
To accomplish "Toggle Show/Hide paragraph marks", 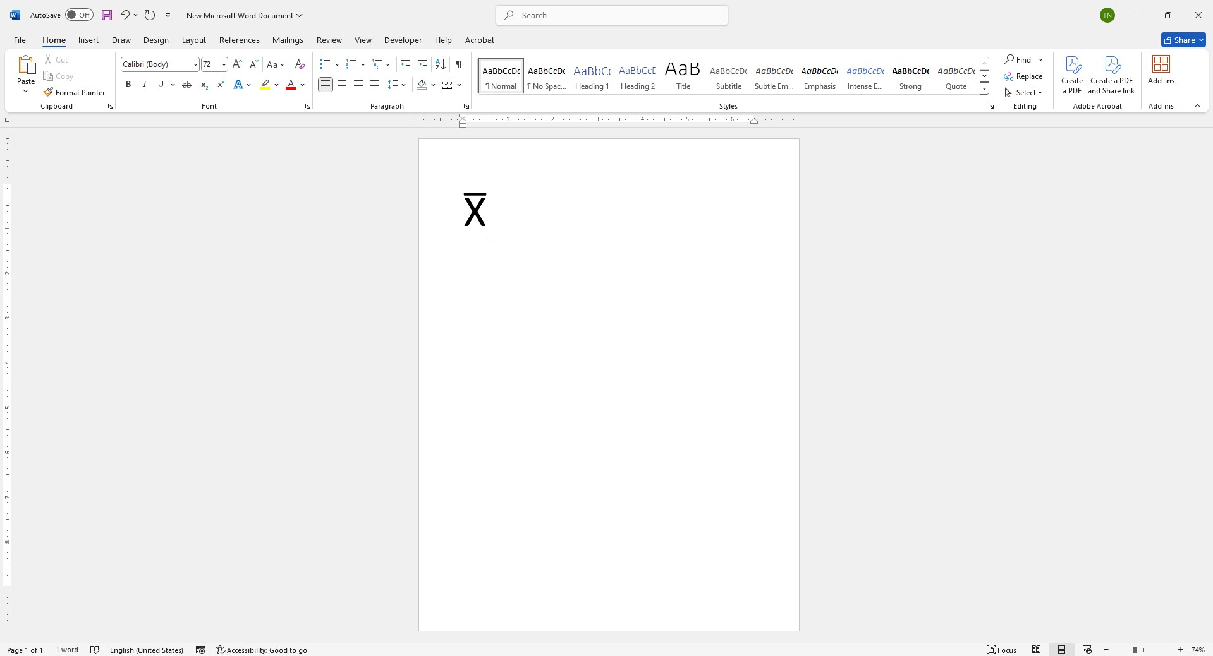I will 459,64.
